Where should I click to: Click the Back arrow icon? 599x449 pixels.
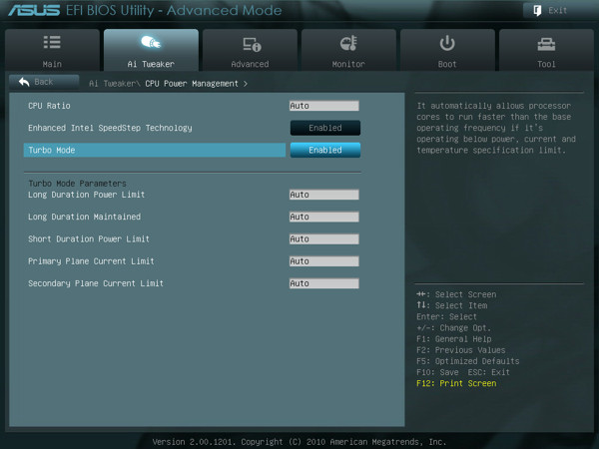[x=25, y=82]
